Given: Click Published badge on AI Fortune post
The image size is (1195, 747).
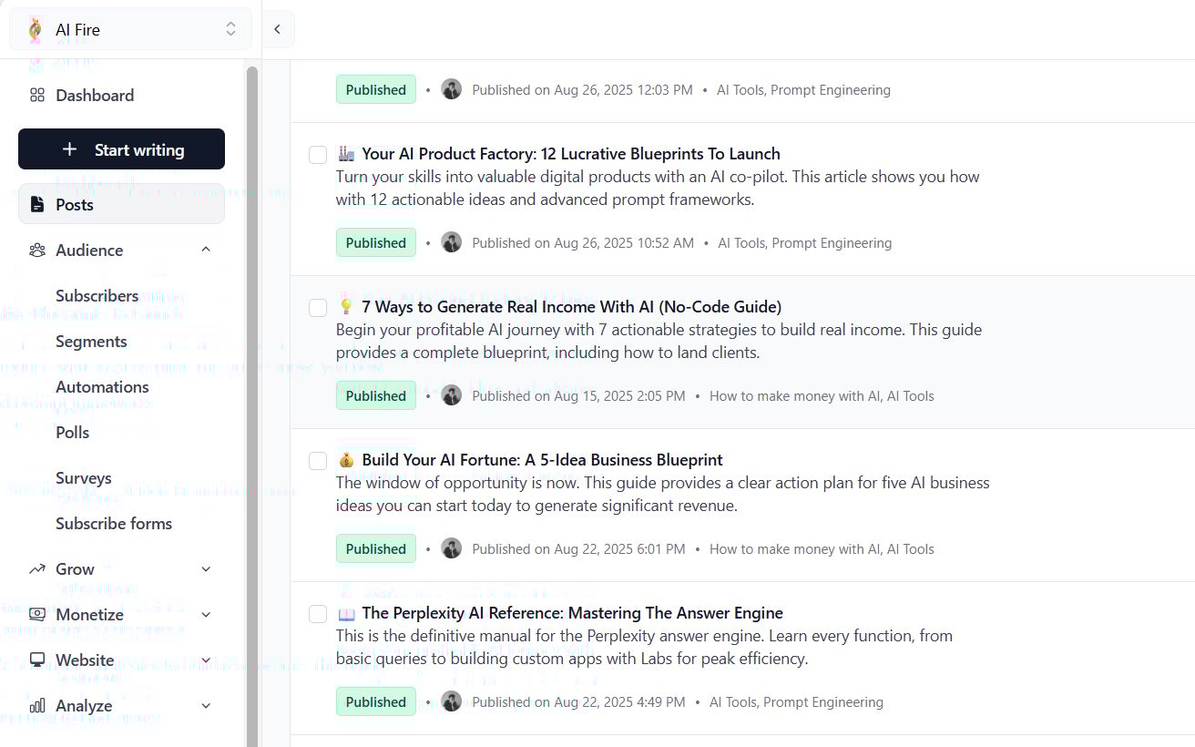Looking at the screenshot, I should click(x=376, y=548).
